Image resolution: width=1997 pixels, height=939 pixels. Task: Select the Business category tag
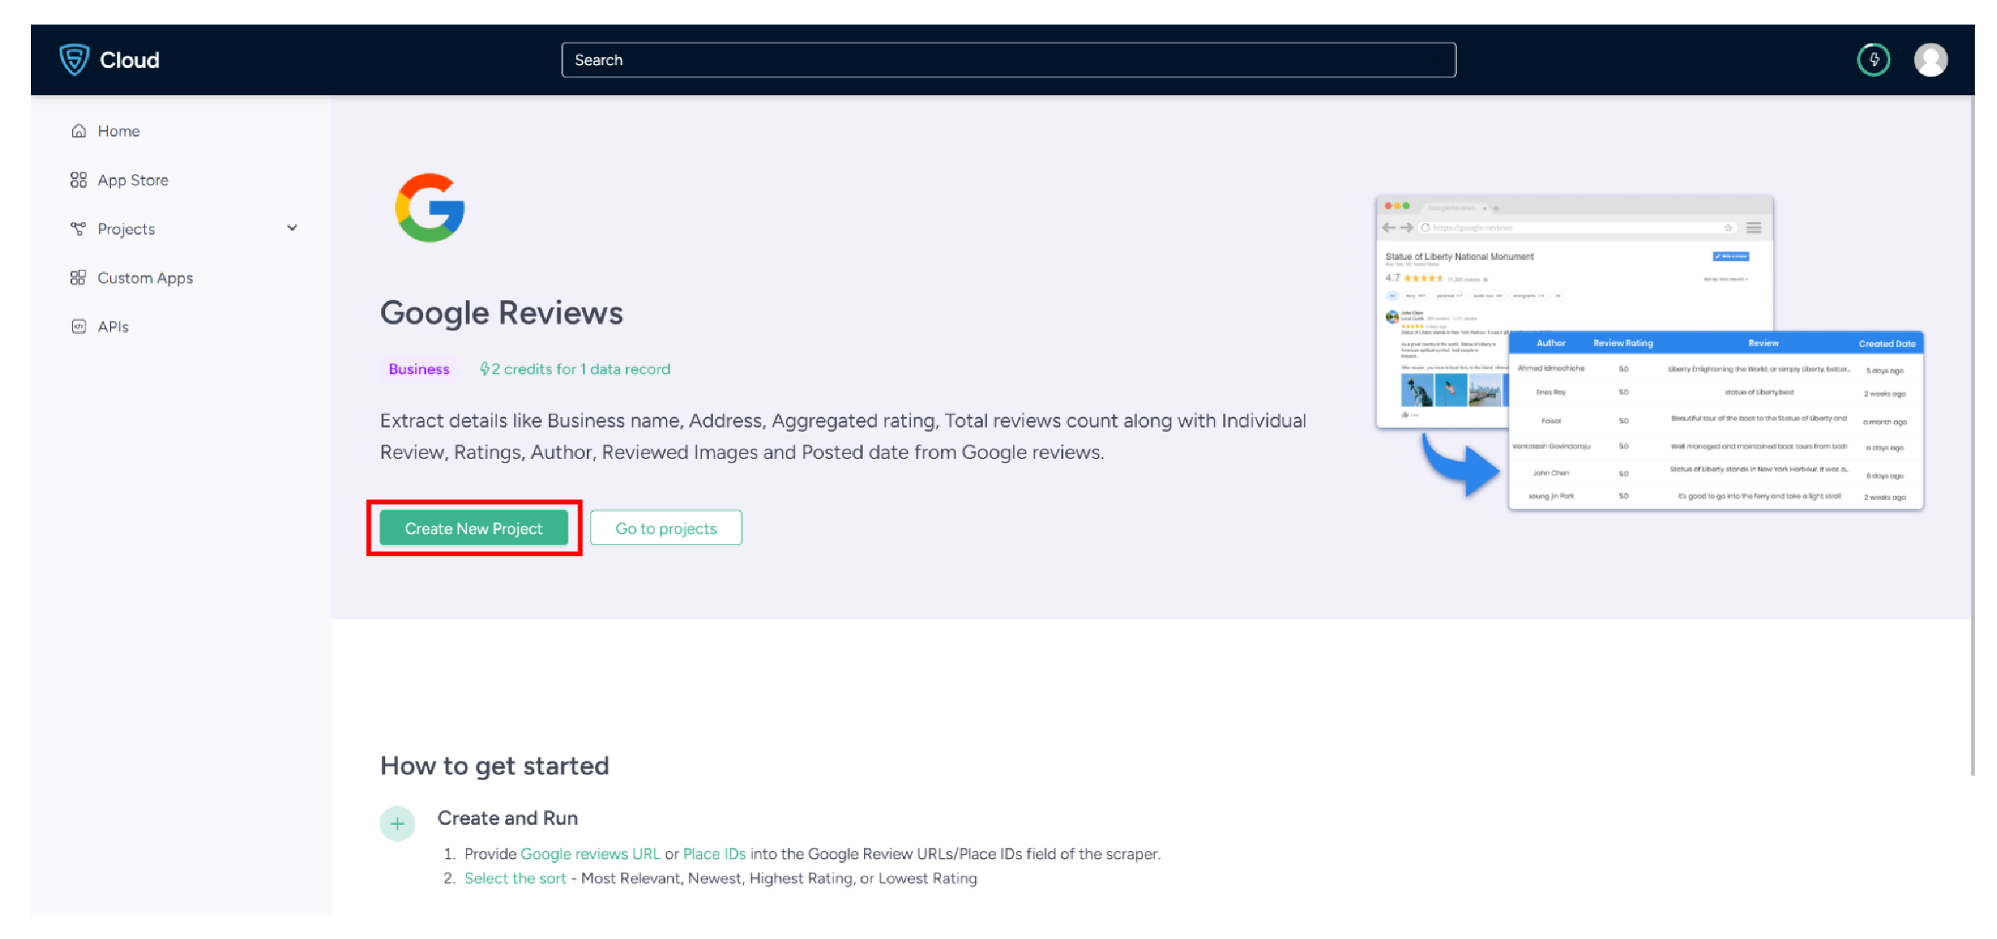tap(417, 368)
